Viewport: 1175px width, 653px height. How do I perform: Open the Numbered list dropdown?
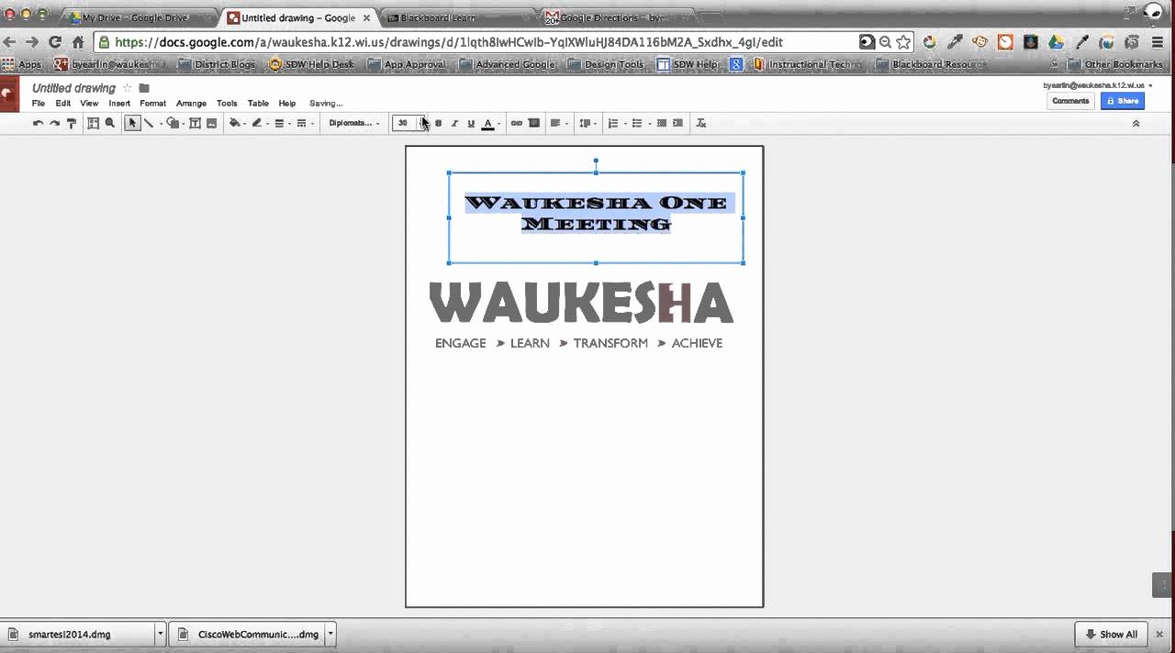(x=616, y=123)
